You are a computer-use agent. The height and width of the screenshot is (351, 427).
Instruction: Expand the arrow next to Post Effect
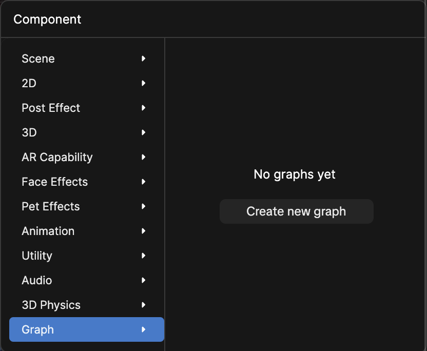(x=144, y=108)
